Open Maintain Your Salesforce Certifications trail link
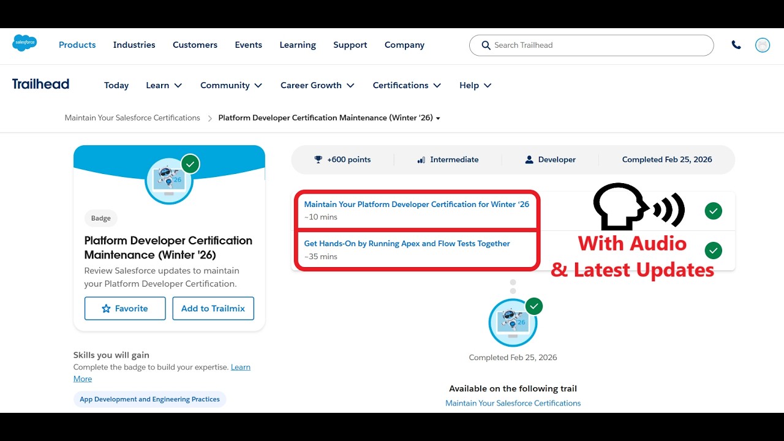The height and width of the screenshot is (441, 784). [513, 403]
